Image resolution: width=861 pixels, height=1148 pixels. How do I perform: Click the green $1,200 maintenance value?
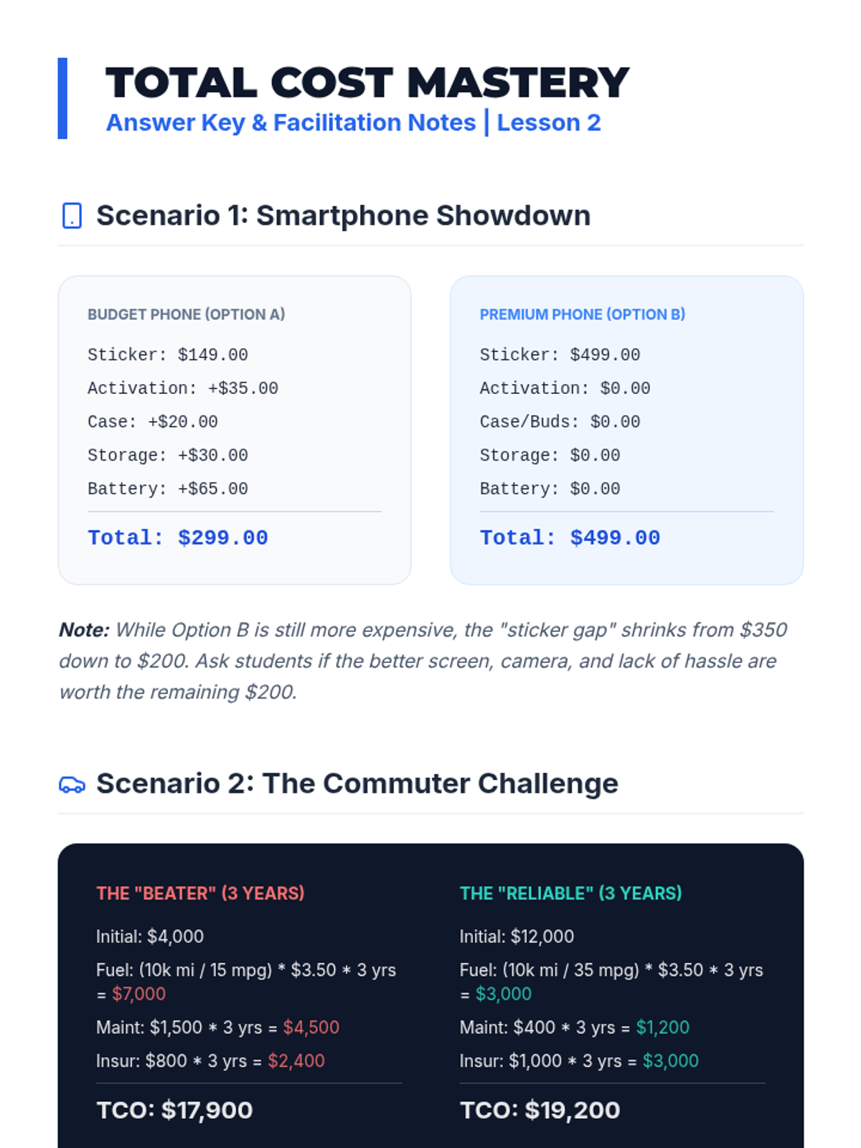[663, 1027]
